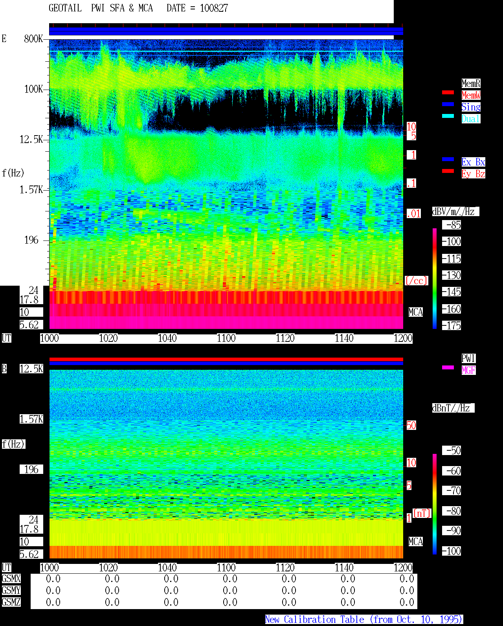This screenshot has width=503, height=626.
Task: Click the -85 color bar value
Action: click(x=452, y=225)
